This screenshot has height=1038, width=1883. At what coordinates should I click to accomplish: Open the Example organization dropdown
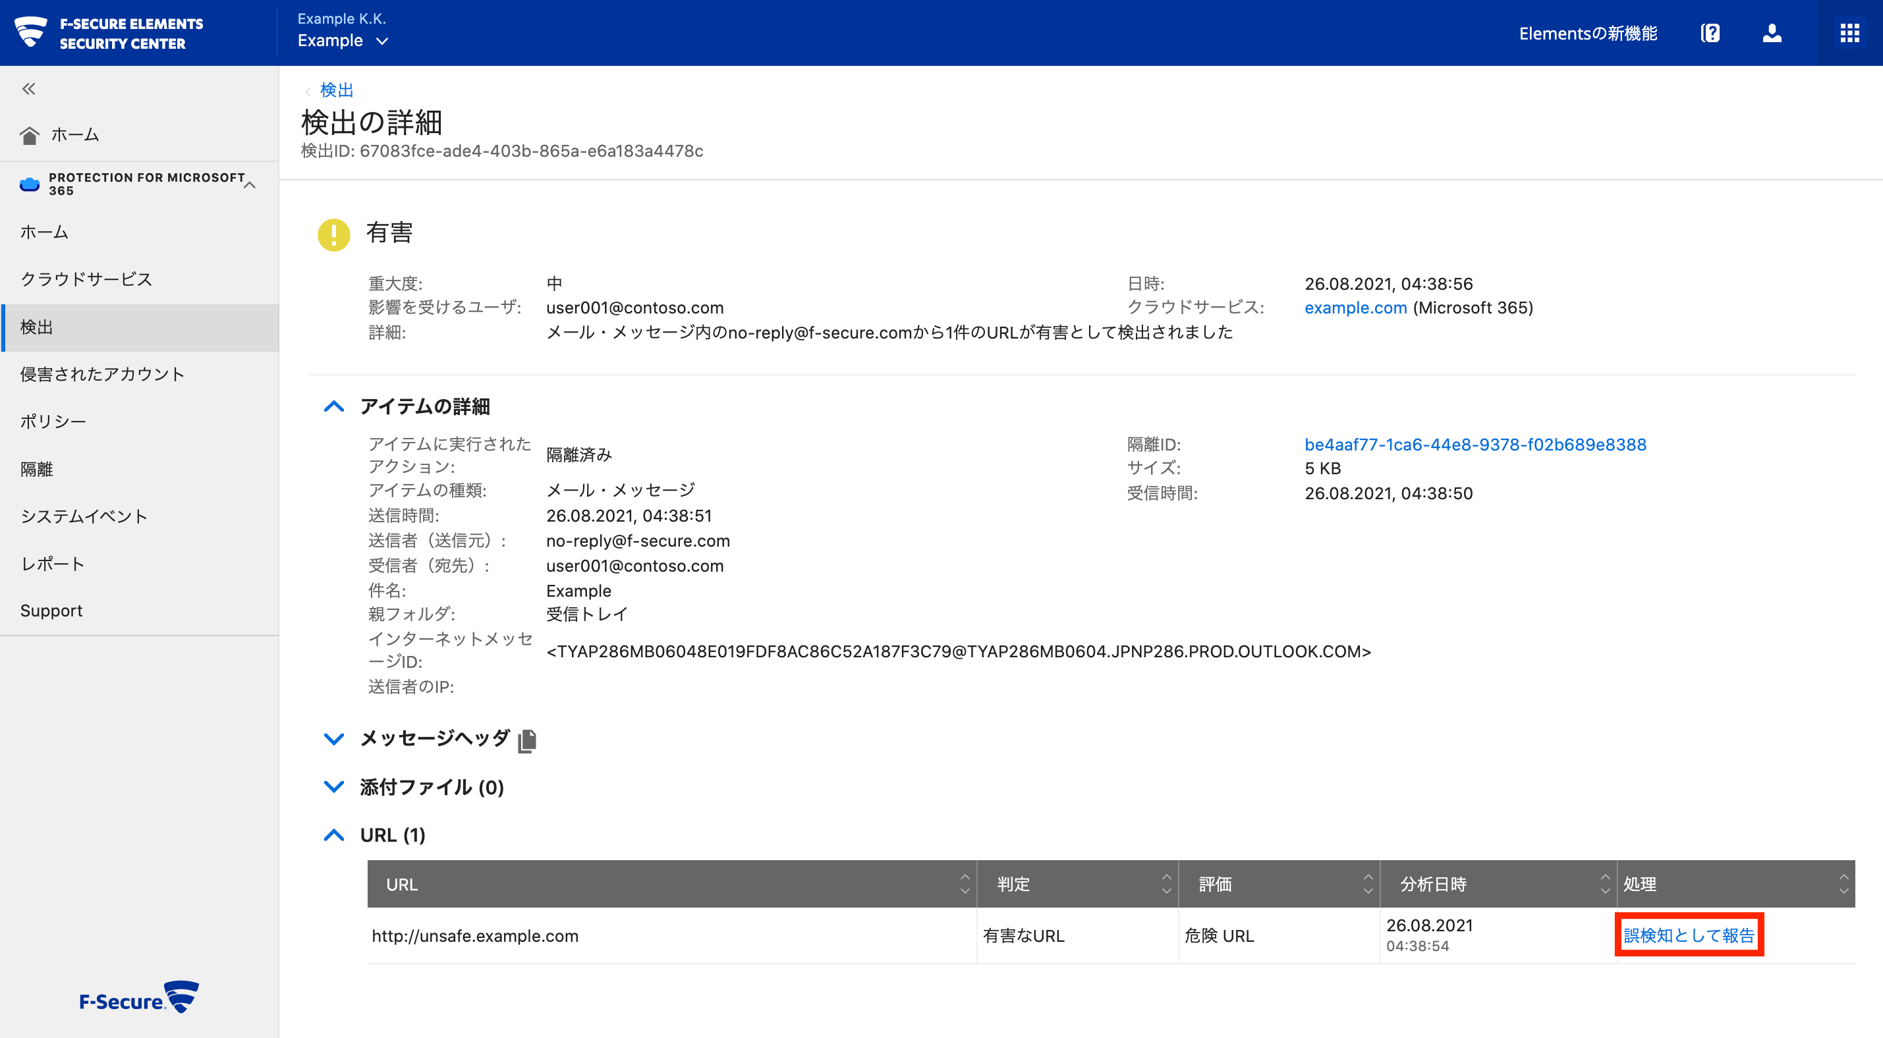pos(342,41)
